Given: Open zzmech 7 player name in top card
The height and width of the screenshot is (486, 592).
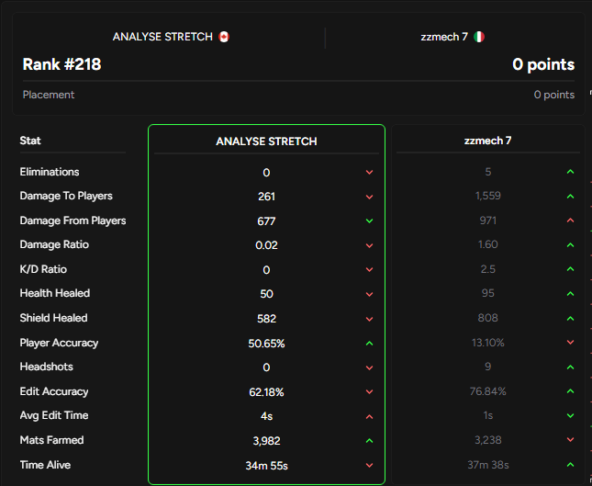Looking at the screenshot, I should click(x=444, y=37).
